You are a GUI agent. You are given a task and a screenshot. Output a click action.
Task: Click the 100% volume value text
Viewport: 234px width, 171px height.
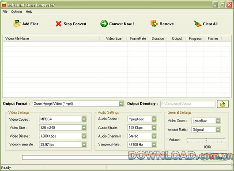click(207, 147)
